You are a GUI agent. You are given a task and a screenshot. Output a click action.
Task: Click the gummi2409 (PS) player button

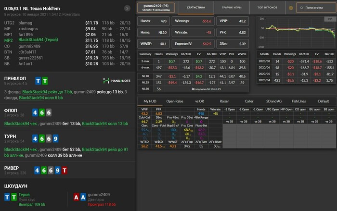(x=156, y=8)
